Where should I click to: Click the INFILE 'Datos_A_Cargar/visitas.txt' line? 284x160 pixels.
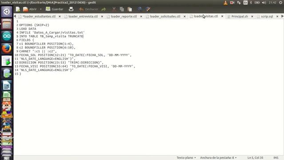[52, 32]
